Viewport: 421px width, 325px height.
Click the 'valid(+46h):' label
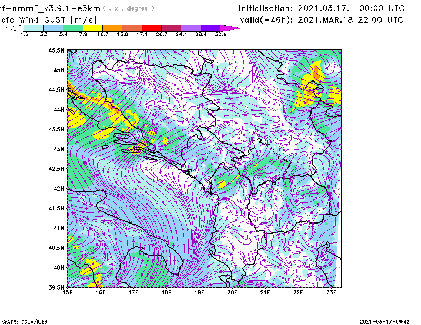click(x=266, y=20)
